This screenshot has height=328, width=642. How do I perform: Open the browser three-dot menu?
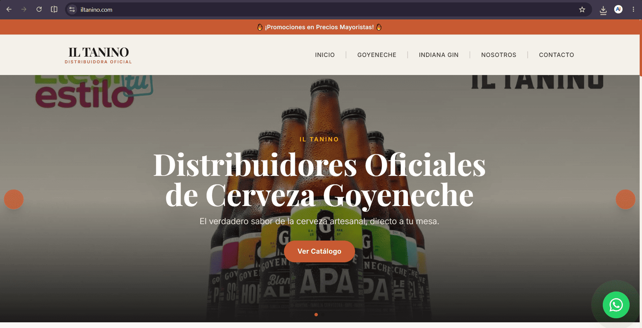634,9
